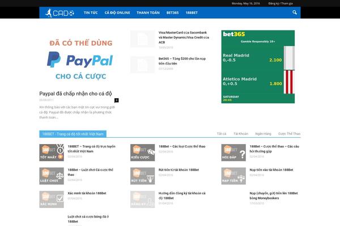Switch to the Tất cả filter tab
This screenshot has height=226, width=340.
coord(222,134)
